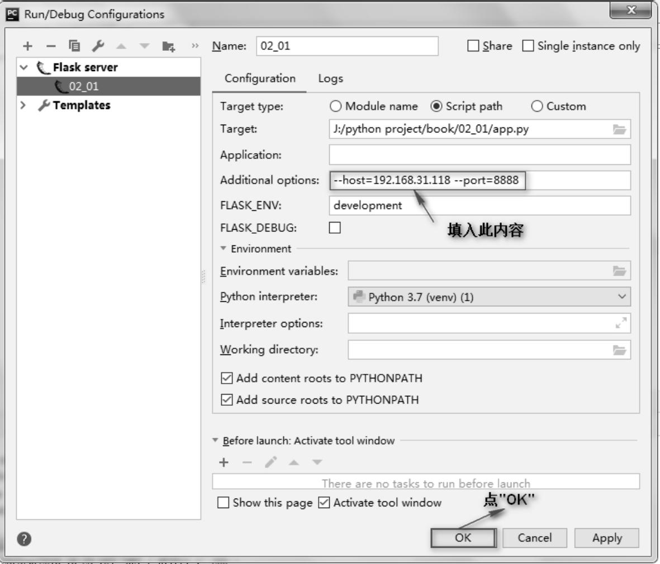Switch to the Logs tab
This screenshot has width=660, height=564.
330,79
